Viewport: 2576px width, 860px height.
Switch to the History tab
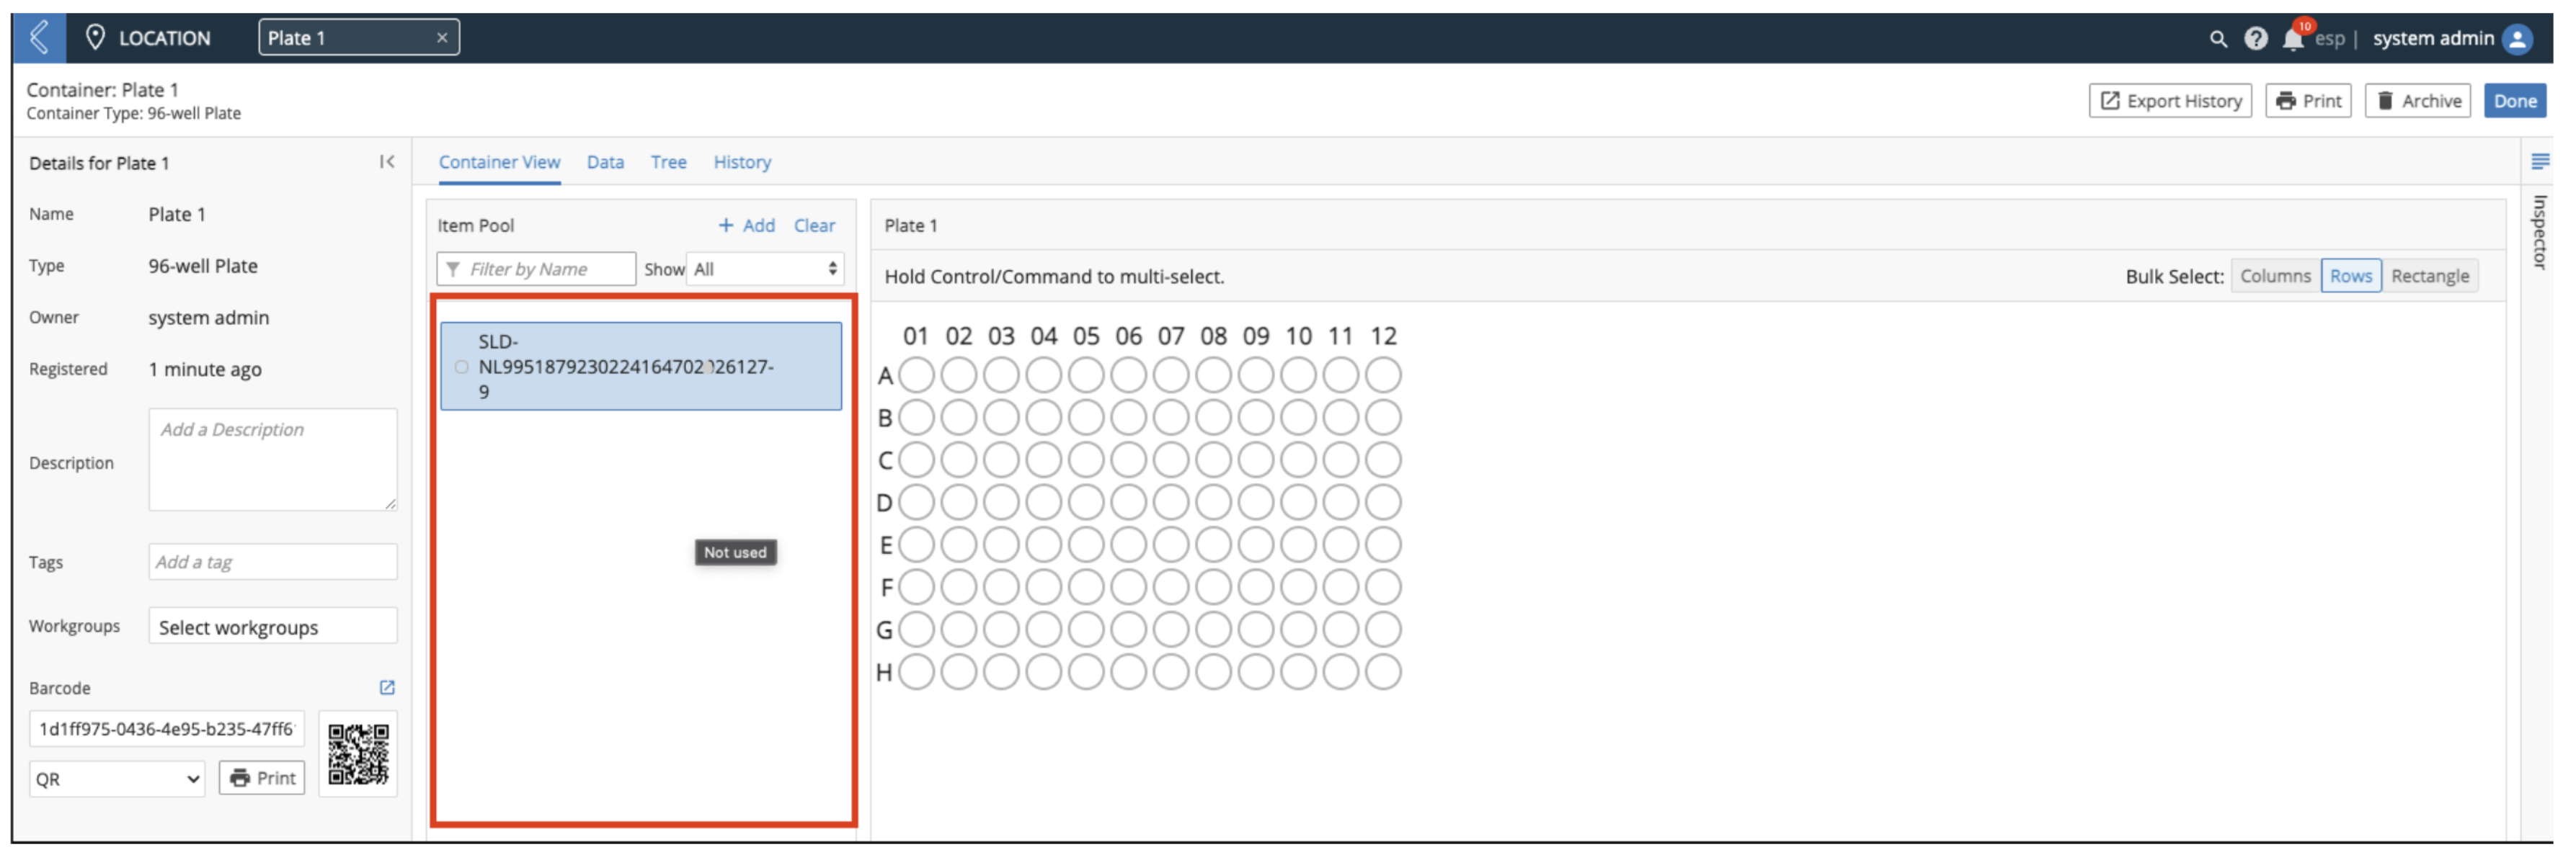pos(742,162)
